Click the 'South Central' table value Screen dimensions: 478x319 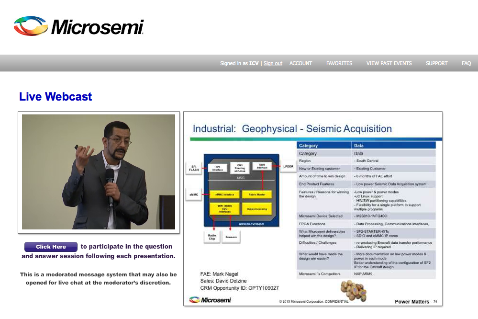tap(367, 160)
